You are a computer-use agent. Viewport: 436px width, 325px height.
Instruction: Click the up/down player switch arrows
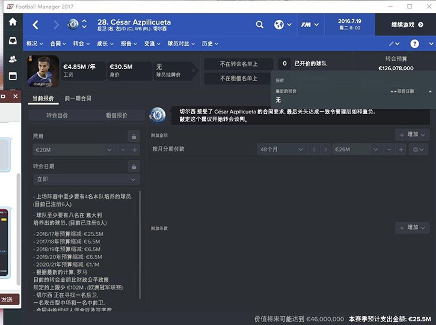[x=84, y=25]
